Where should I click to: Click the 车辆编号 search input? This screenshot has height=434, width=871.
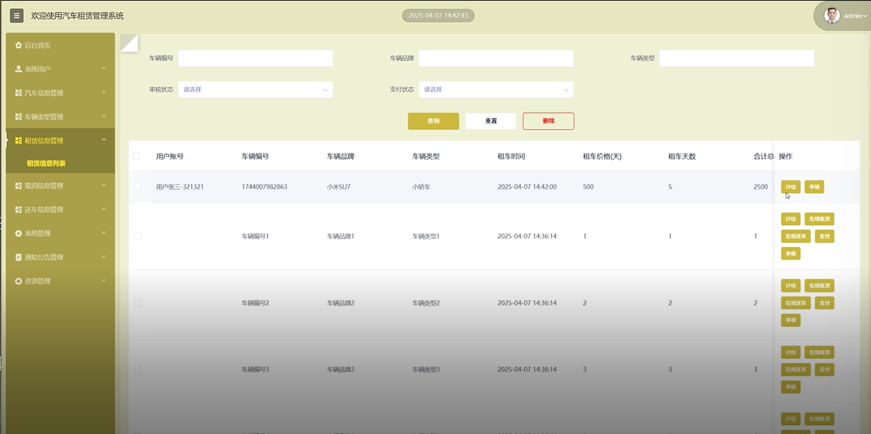255,58
